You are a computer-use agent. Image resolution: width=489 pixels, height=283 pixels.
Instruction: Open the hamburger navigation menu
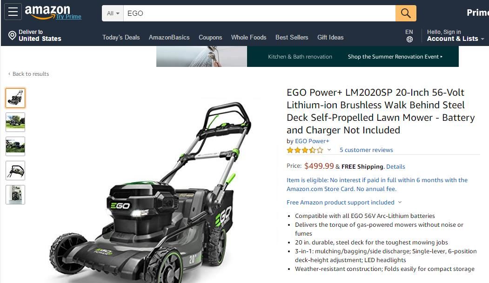[13, 12]
